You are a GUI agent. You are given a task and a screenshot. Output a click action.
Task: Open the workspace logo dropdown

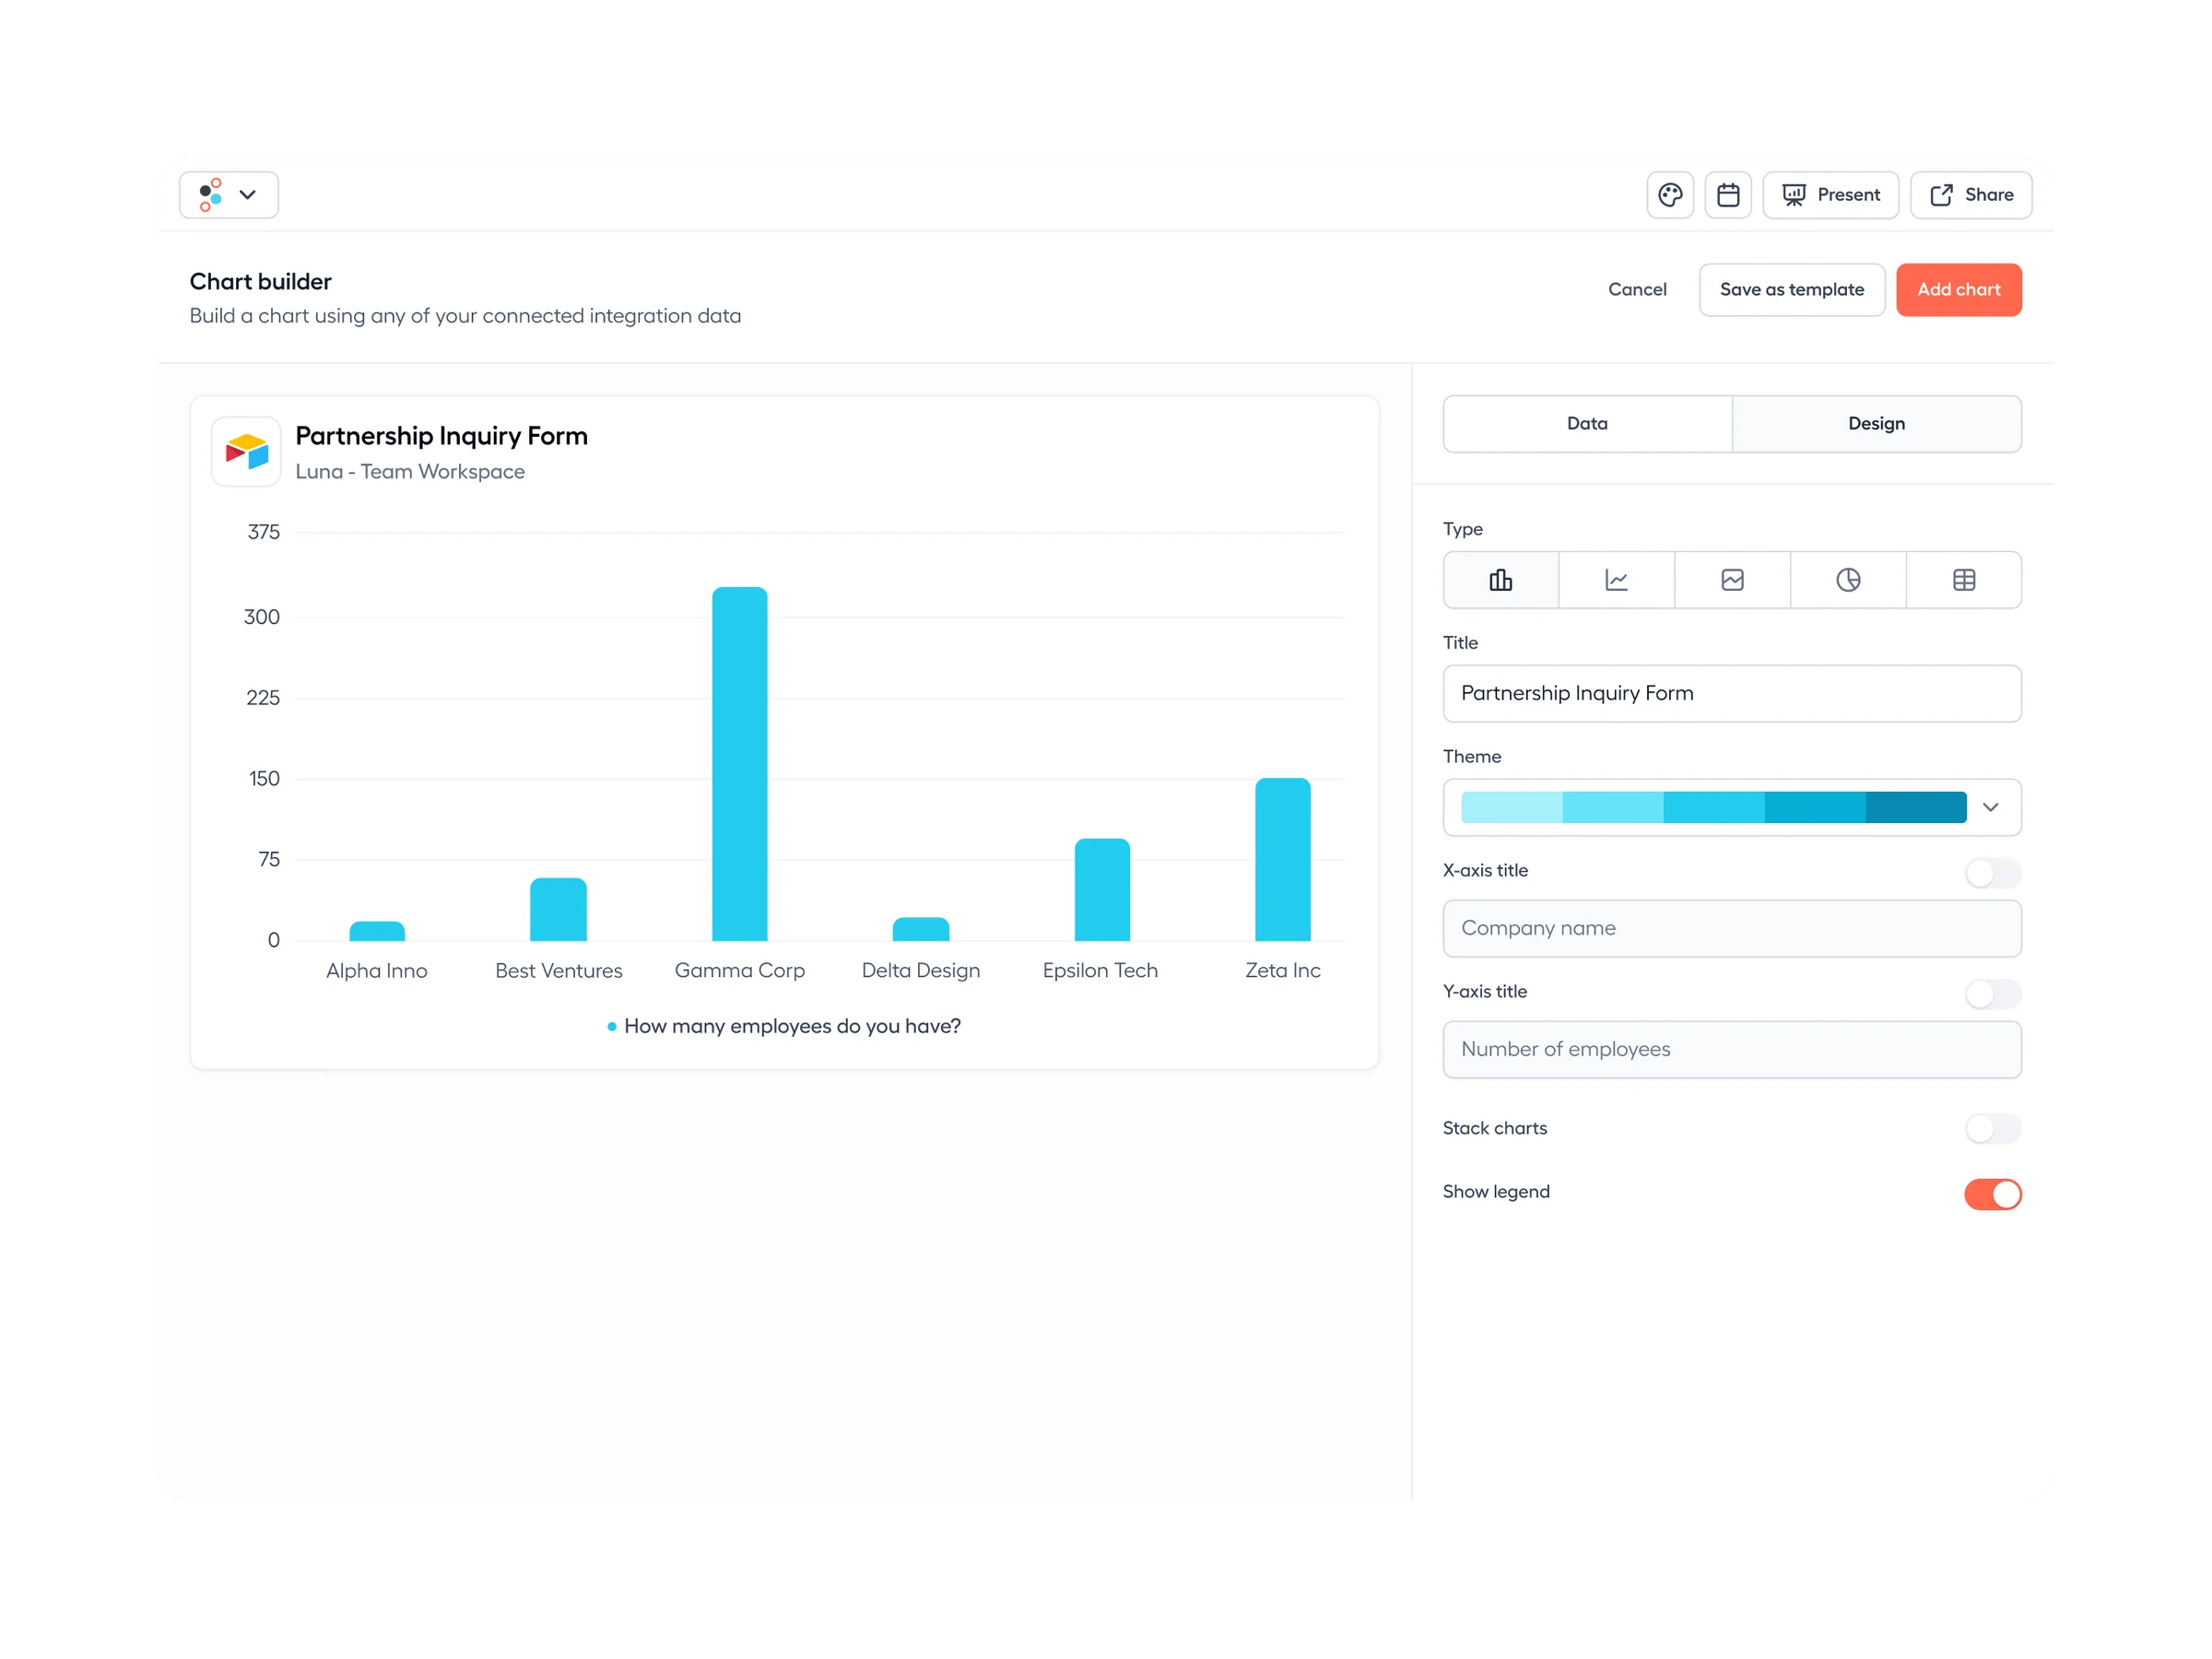pyautogui.click(x=229, y=195)
